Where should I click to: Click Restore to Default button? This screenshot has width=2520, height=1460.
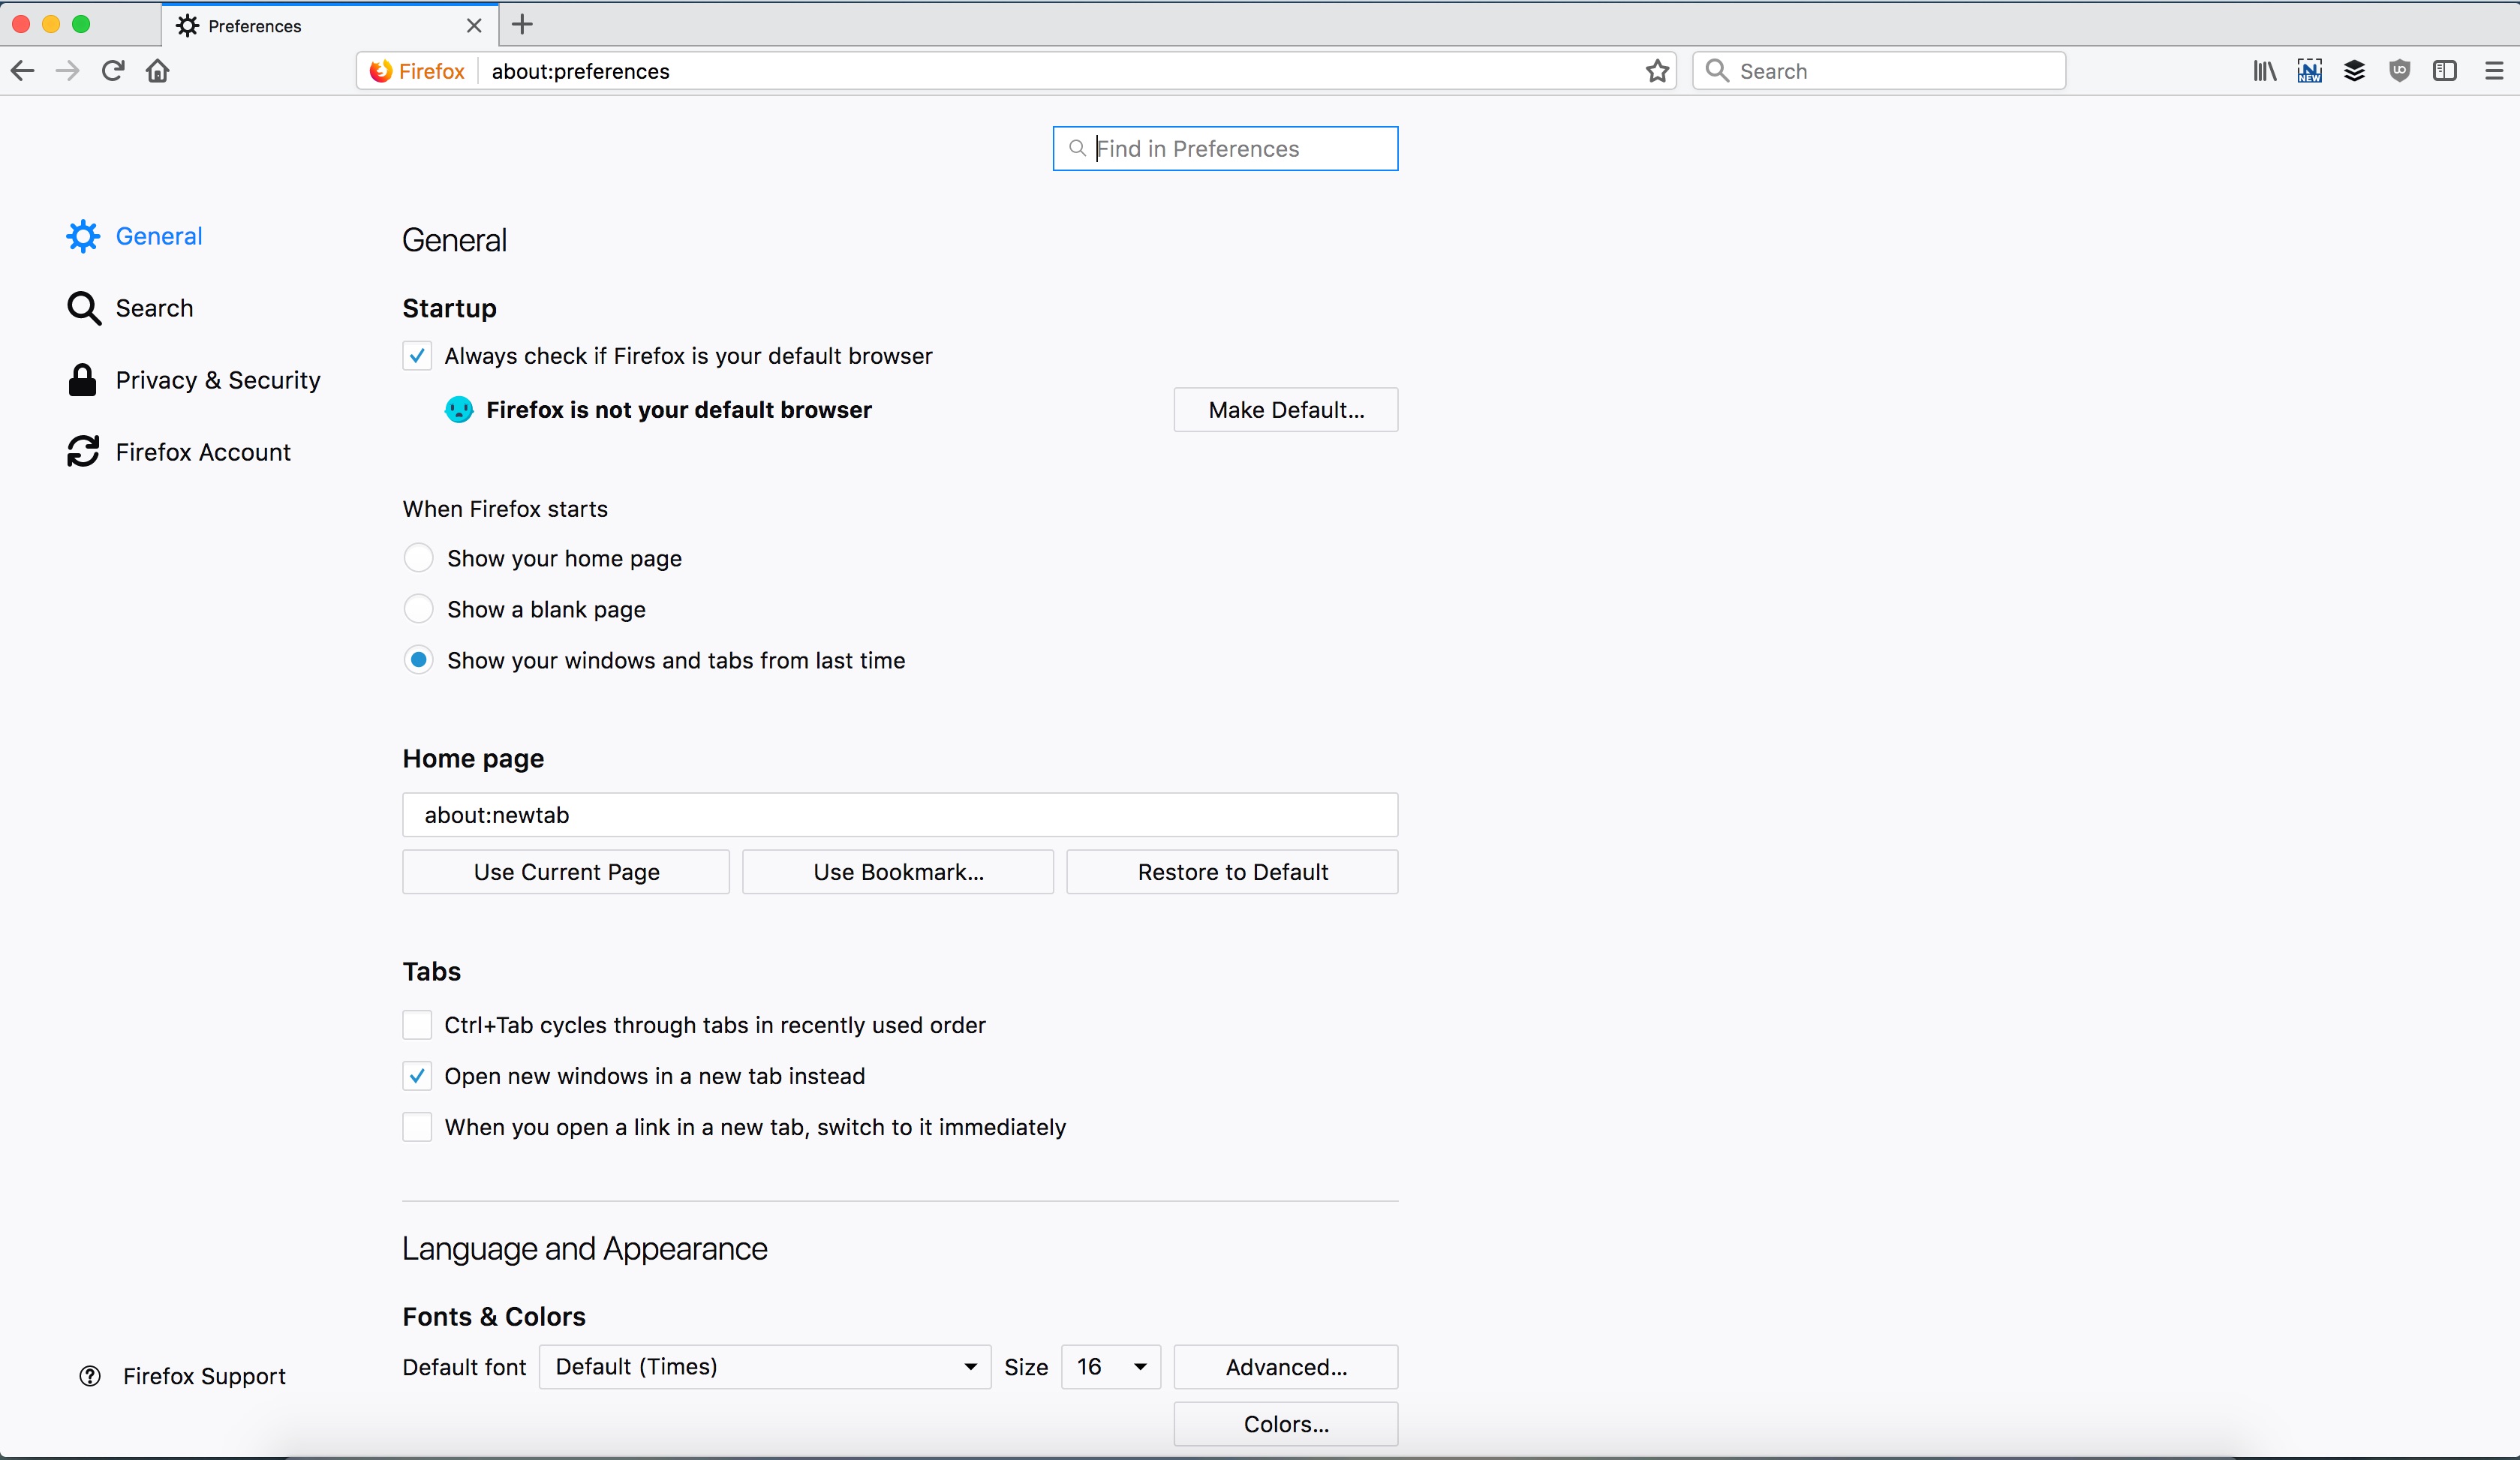click(x=1232, y=872)
